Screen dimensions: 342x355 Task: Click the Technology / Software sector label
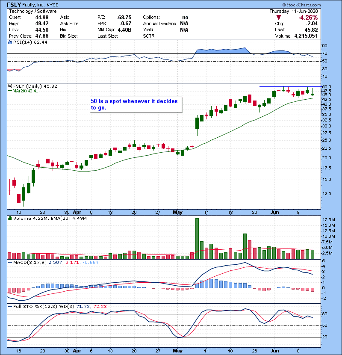click(x=33, y=11)
